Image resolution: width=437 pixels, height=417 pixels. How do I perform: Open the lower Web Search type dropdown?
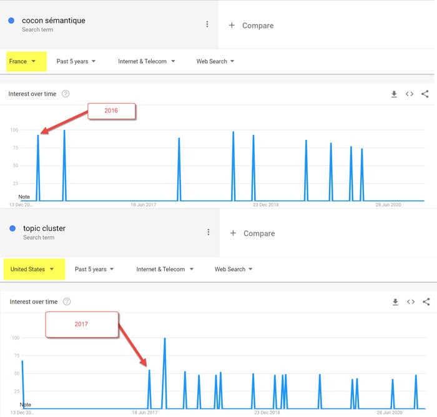[x=233, y=269]
